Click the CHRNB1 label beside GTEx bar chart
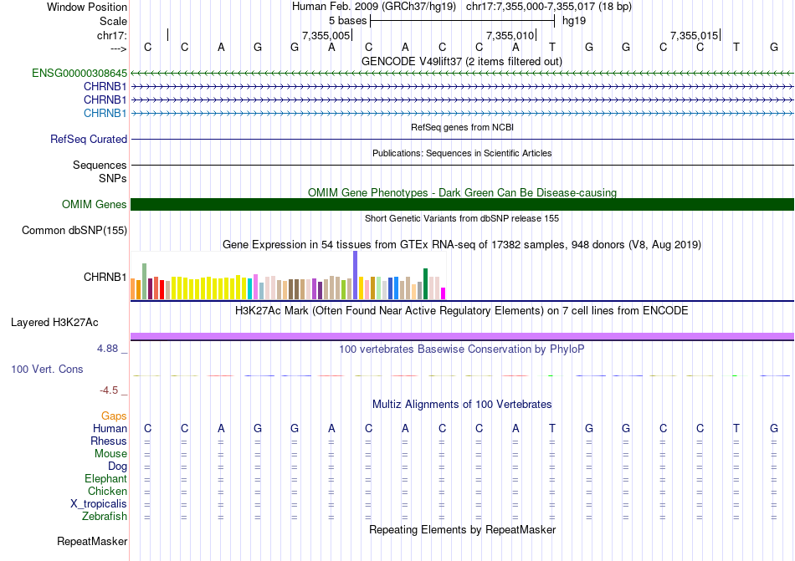The width and height of the screenshot is (795, 561). (x=105, y=277)
